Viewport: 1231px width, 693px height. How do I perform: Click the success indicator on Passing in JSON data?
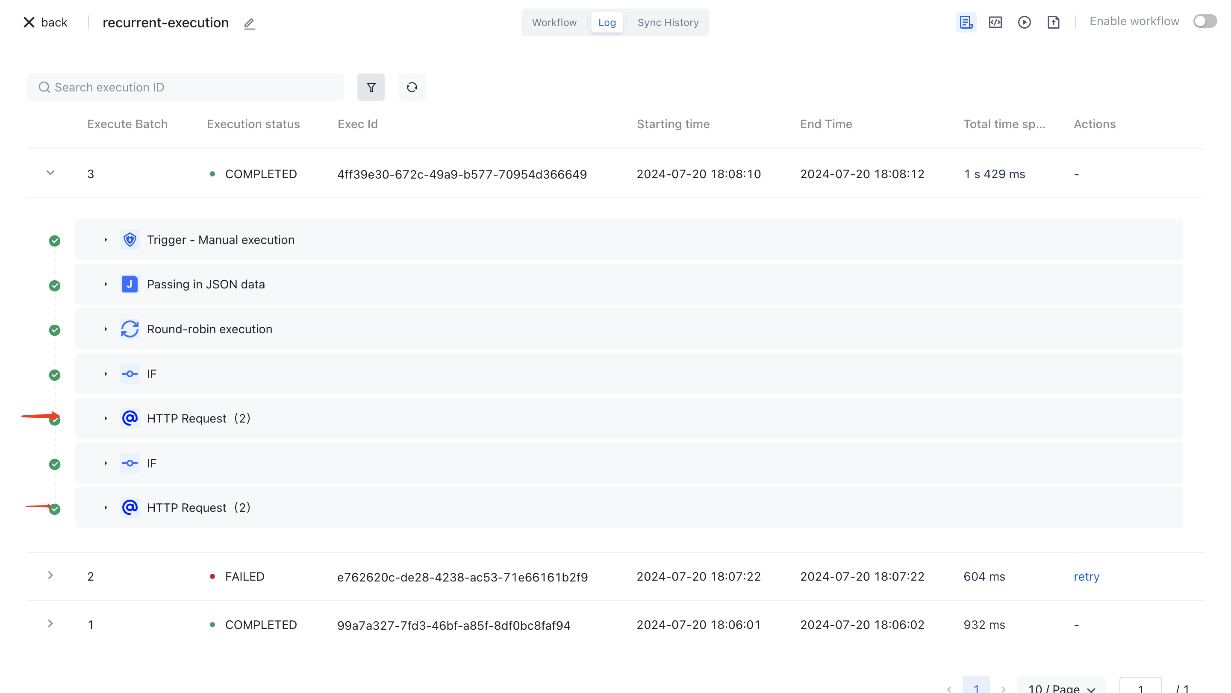pyautogui.click(x=54, y=285)
